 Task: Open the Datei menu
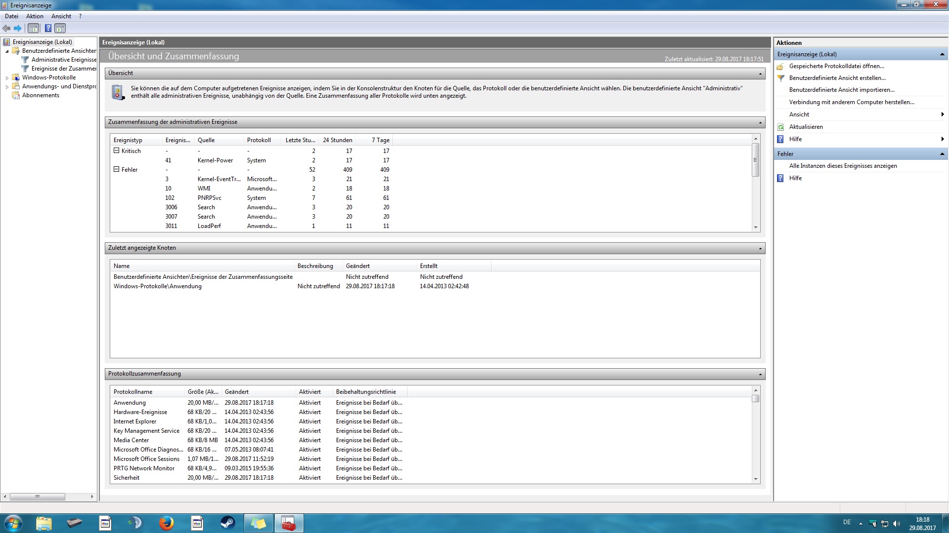tap(11, 16)
